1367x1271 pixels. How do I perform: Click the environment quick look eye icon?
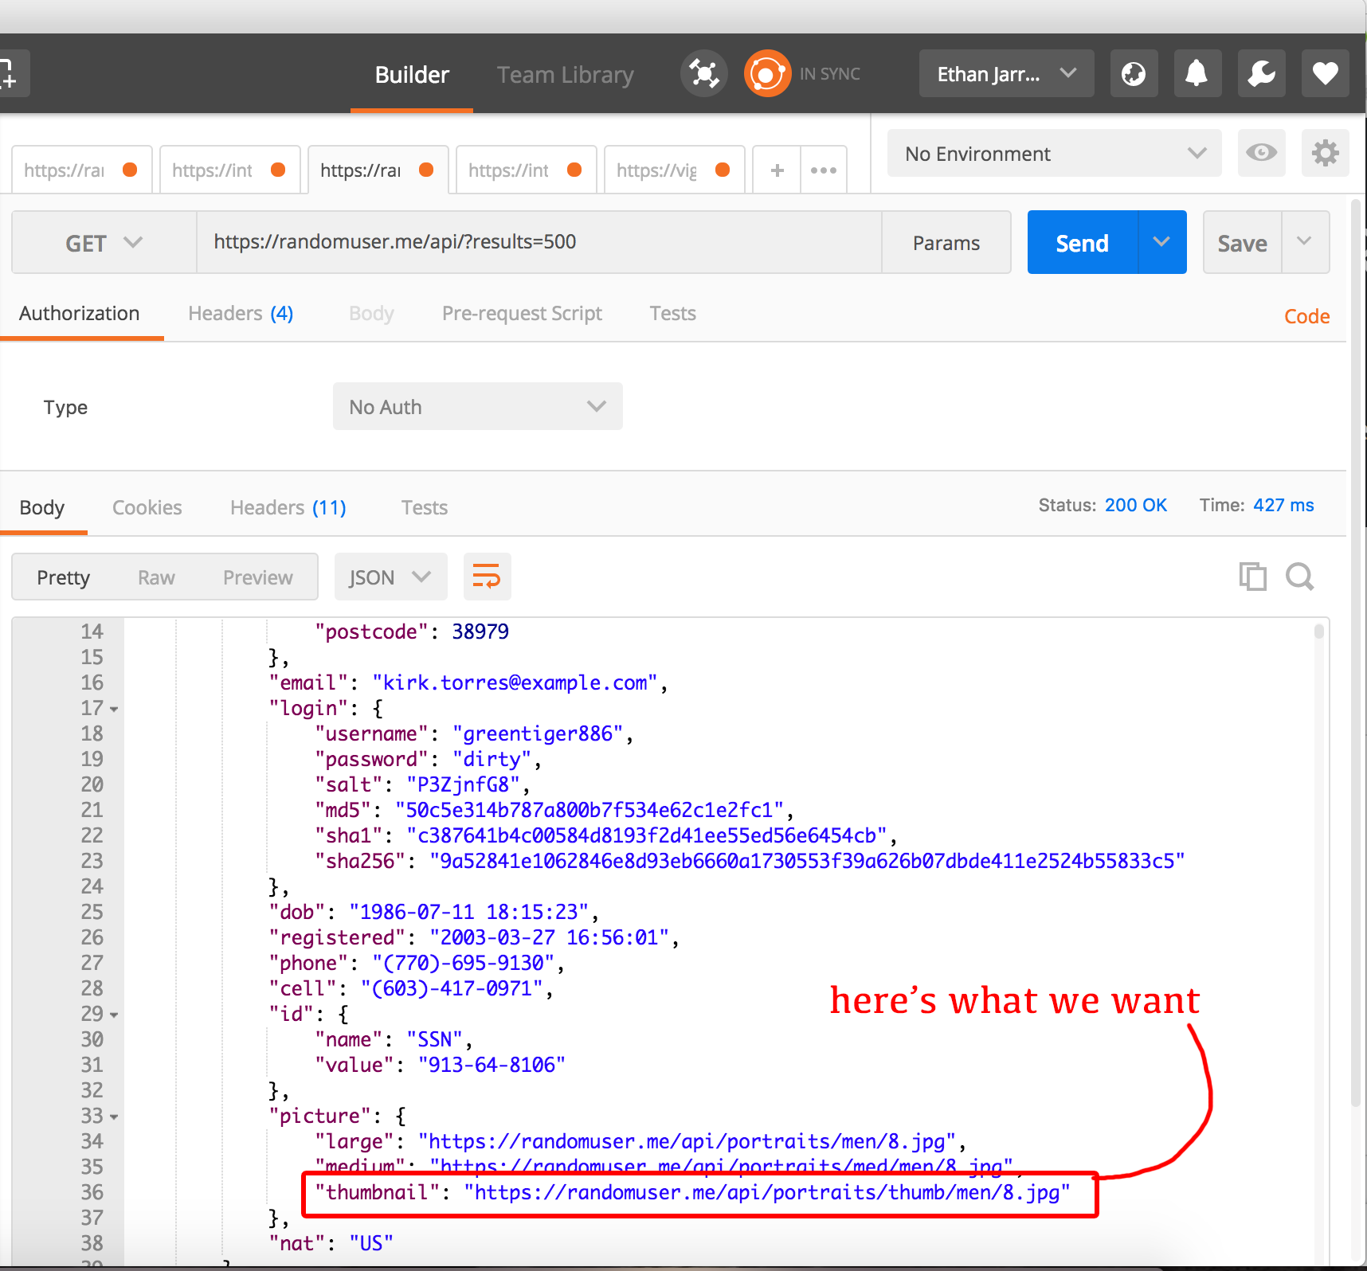click(x=1261, y=153)
